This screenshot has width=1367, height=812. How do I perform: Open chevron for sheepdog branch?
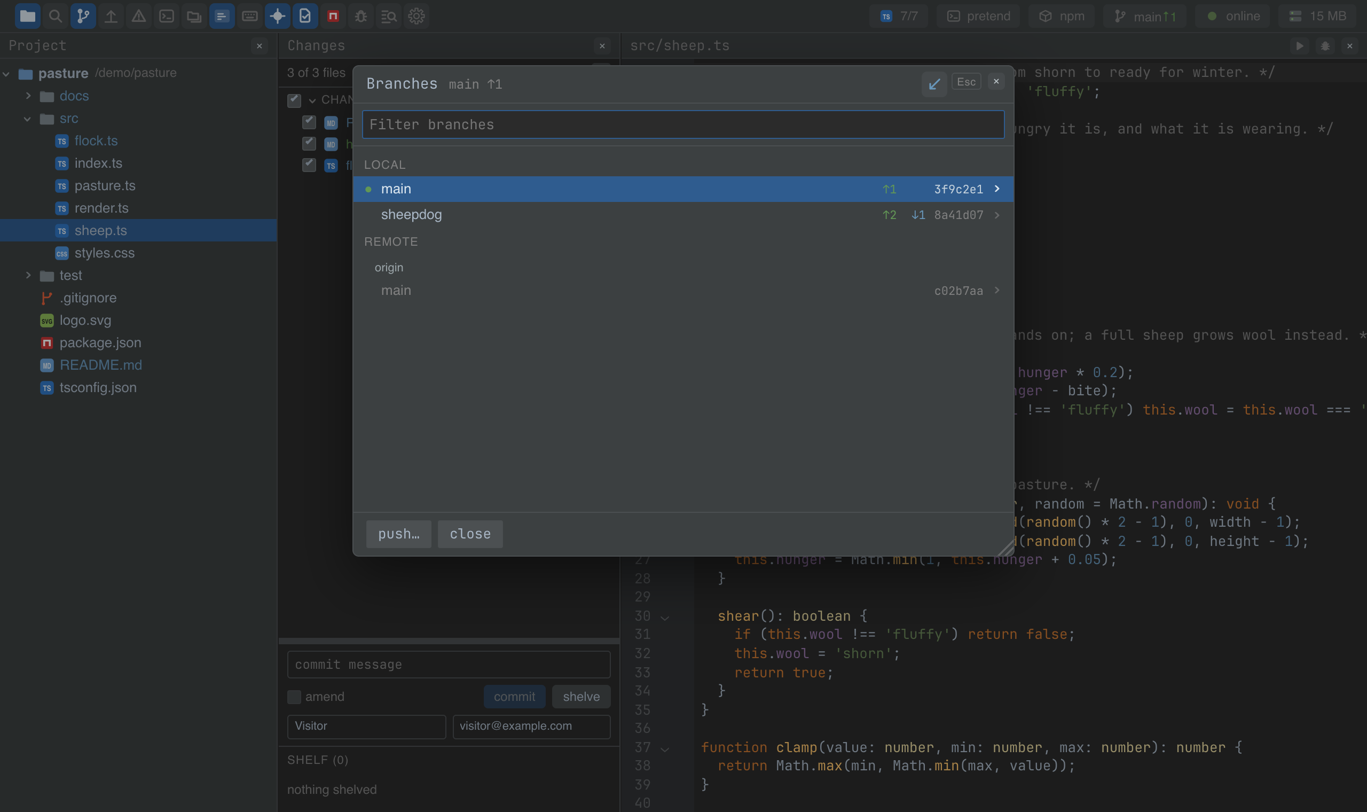pos(997,215)
